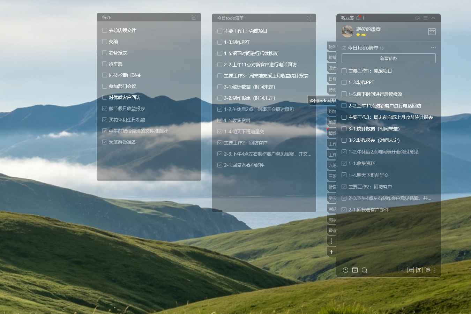This screenshot has height=314, width=471.
Task: Open the notification bell in 敬业签 title bar
Action: [x=358, y=18]
